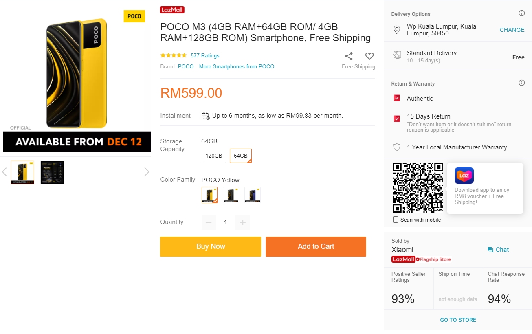The width and height of the screenshot is (532, 334).
Task: Click the location pin icon
Action: [x=396, y=30]
